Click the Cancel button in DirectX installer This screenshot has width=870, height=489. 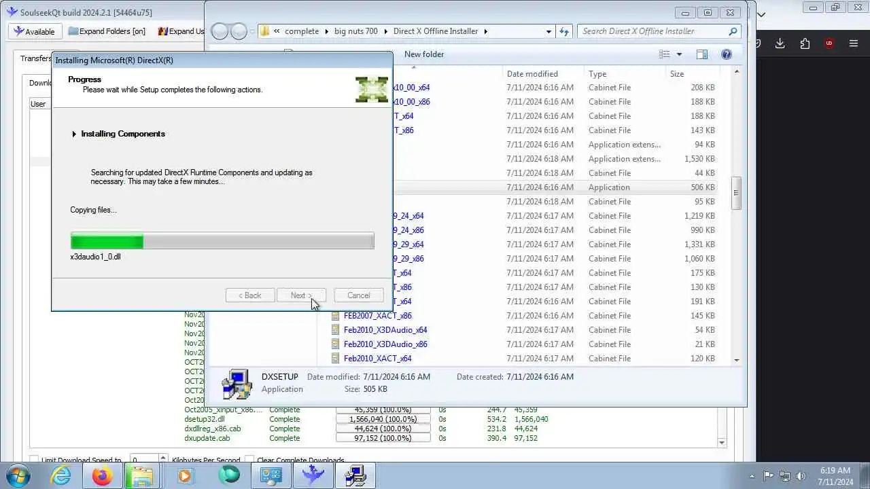(358, 295)
